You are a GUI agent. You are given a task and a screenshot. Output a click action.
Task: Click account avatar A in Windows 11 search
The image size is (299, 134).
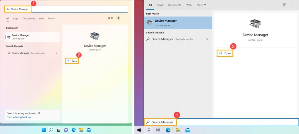coord(119,18)
